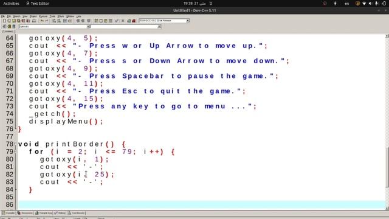Click the Toggle Bookmarks toolbar icon
The height and width of the screenshot is (219, 389).
(x=9, y=26)
